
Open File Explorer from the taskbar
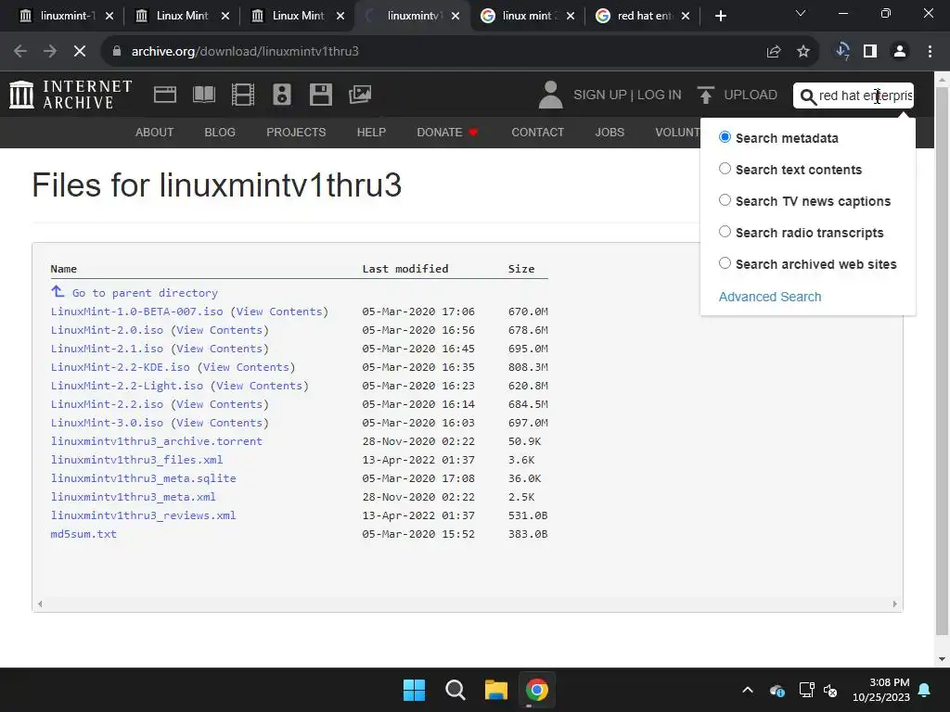click(x=495, y=690)
